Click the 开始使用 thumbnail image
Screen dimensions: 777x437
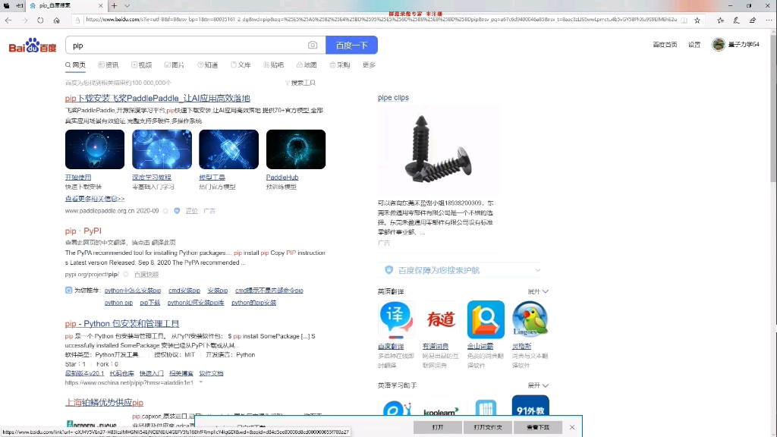click(95, 149)
